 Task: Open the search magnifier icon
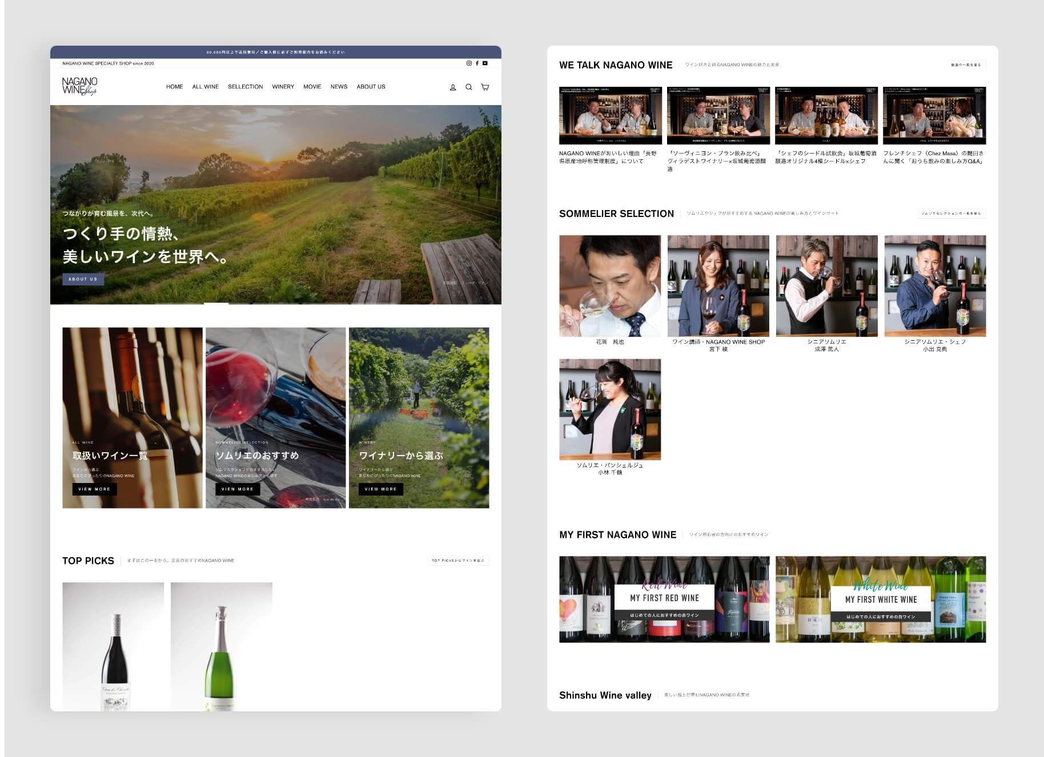(469, 87)
